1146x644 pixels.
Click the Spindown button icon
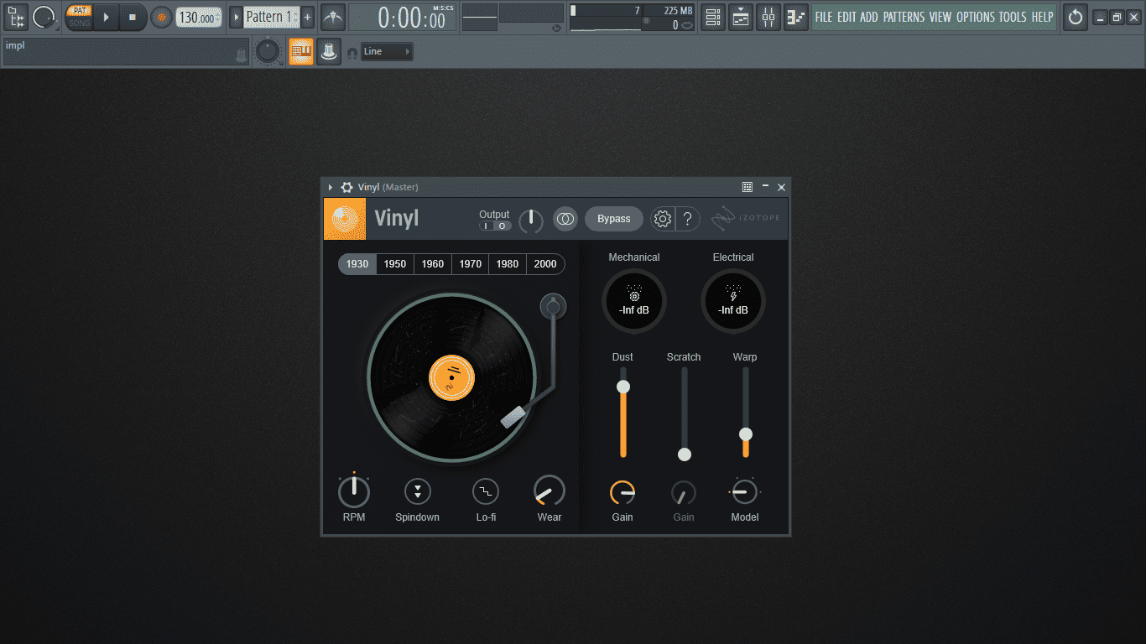coord(418,491)
